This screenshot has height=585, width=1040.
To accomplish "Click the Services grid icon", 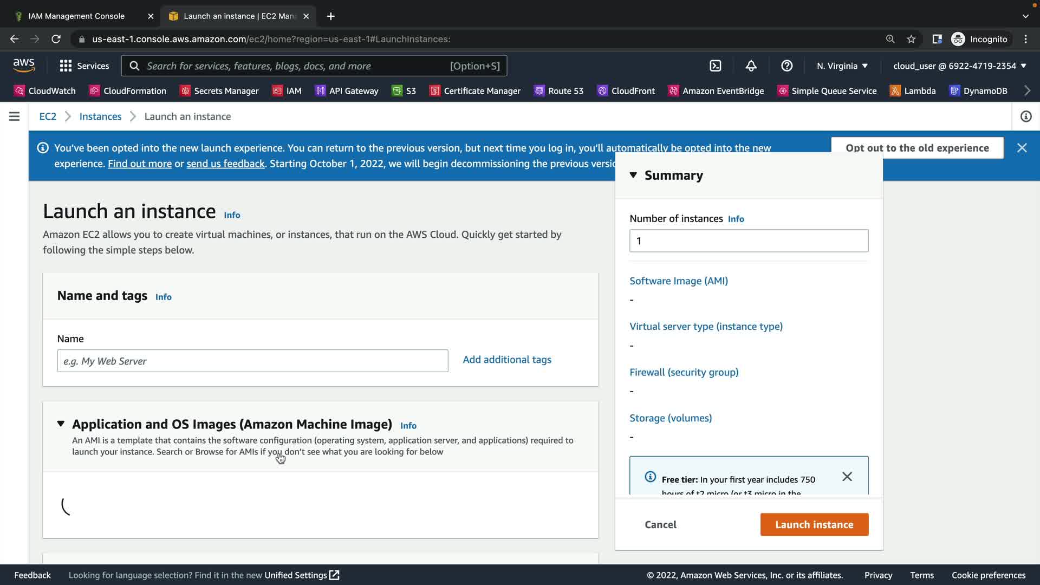I will point(66,66).
